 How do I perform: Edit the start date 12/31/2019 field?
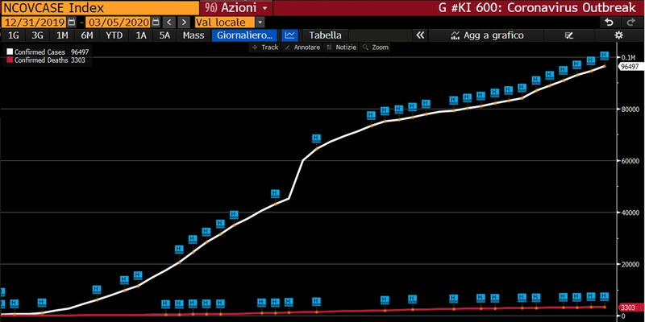click(x=34, y=23)
